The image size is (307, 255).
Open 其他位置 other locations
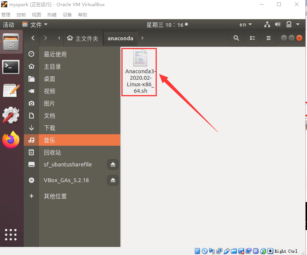pos(72,196)
